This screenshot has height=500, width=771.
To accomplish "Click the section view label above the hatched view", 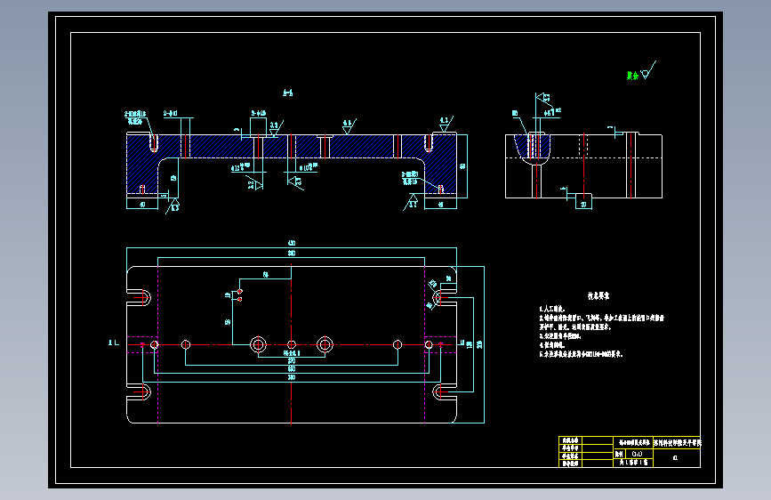I will (x=288, y=93).
